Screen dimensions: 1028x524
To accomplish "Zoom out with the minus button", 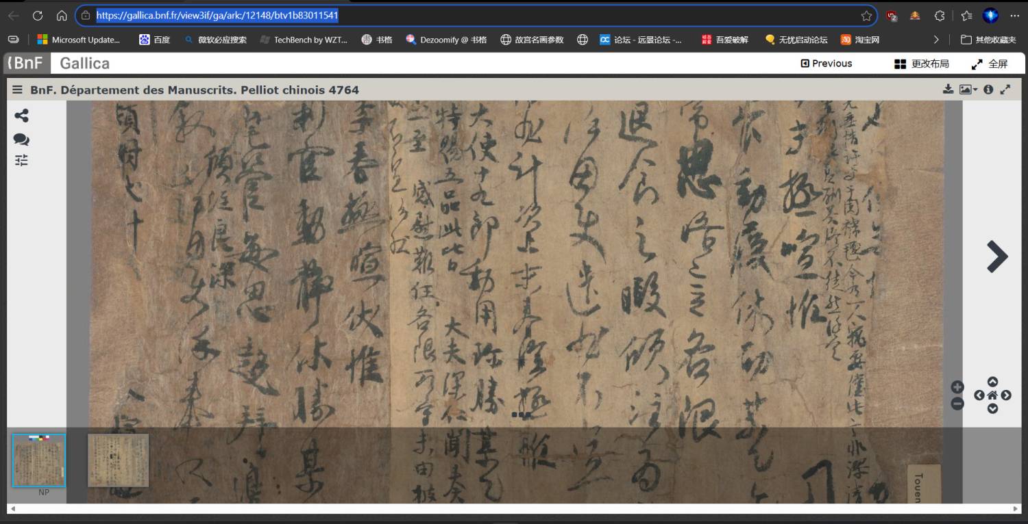I will tap(957, 404).
